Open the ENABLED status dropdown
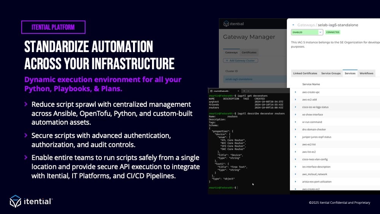The image size is (380, 214). pos(307,32)
